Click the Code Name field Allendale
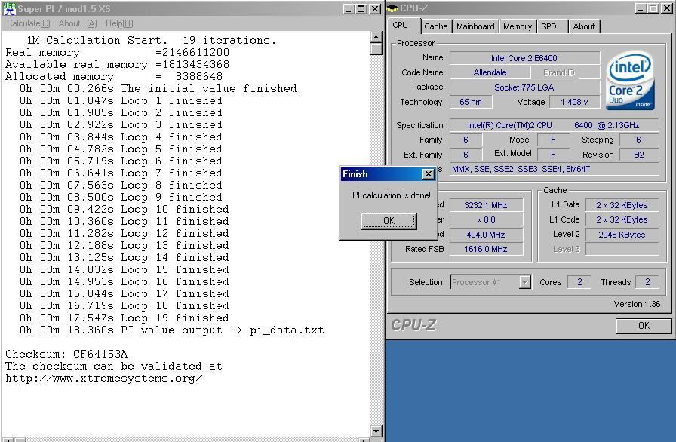 490,72
